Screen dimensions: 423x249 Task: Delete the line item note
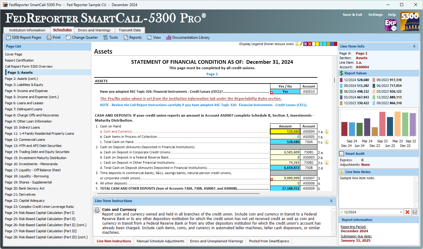pyautogui.click(x=407, y=212)
